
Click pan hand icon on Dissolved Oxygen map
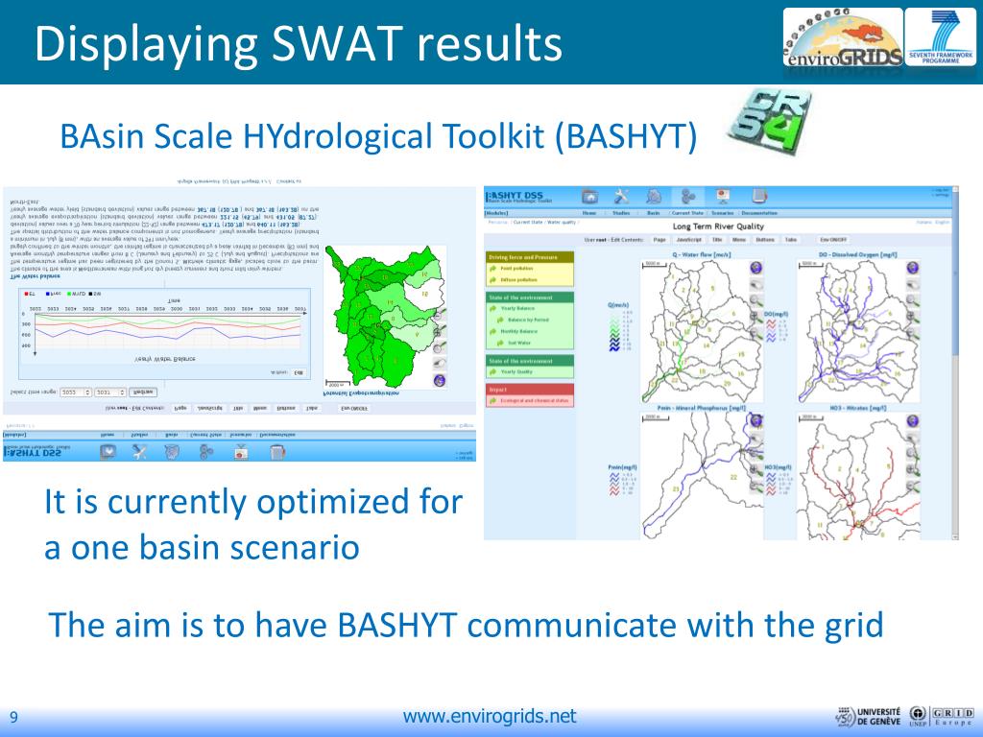pyautogui.click(x=913, y=284)
